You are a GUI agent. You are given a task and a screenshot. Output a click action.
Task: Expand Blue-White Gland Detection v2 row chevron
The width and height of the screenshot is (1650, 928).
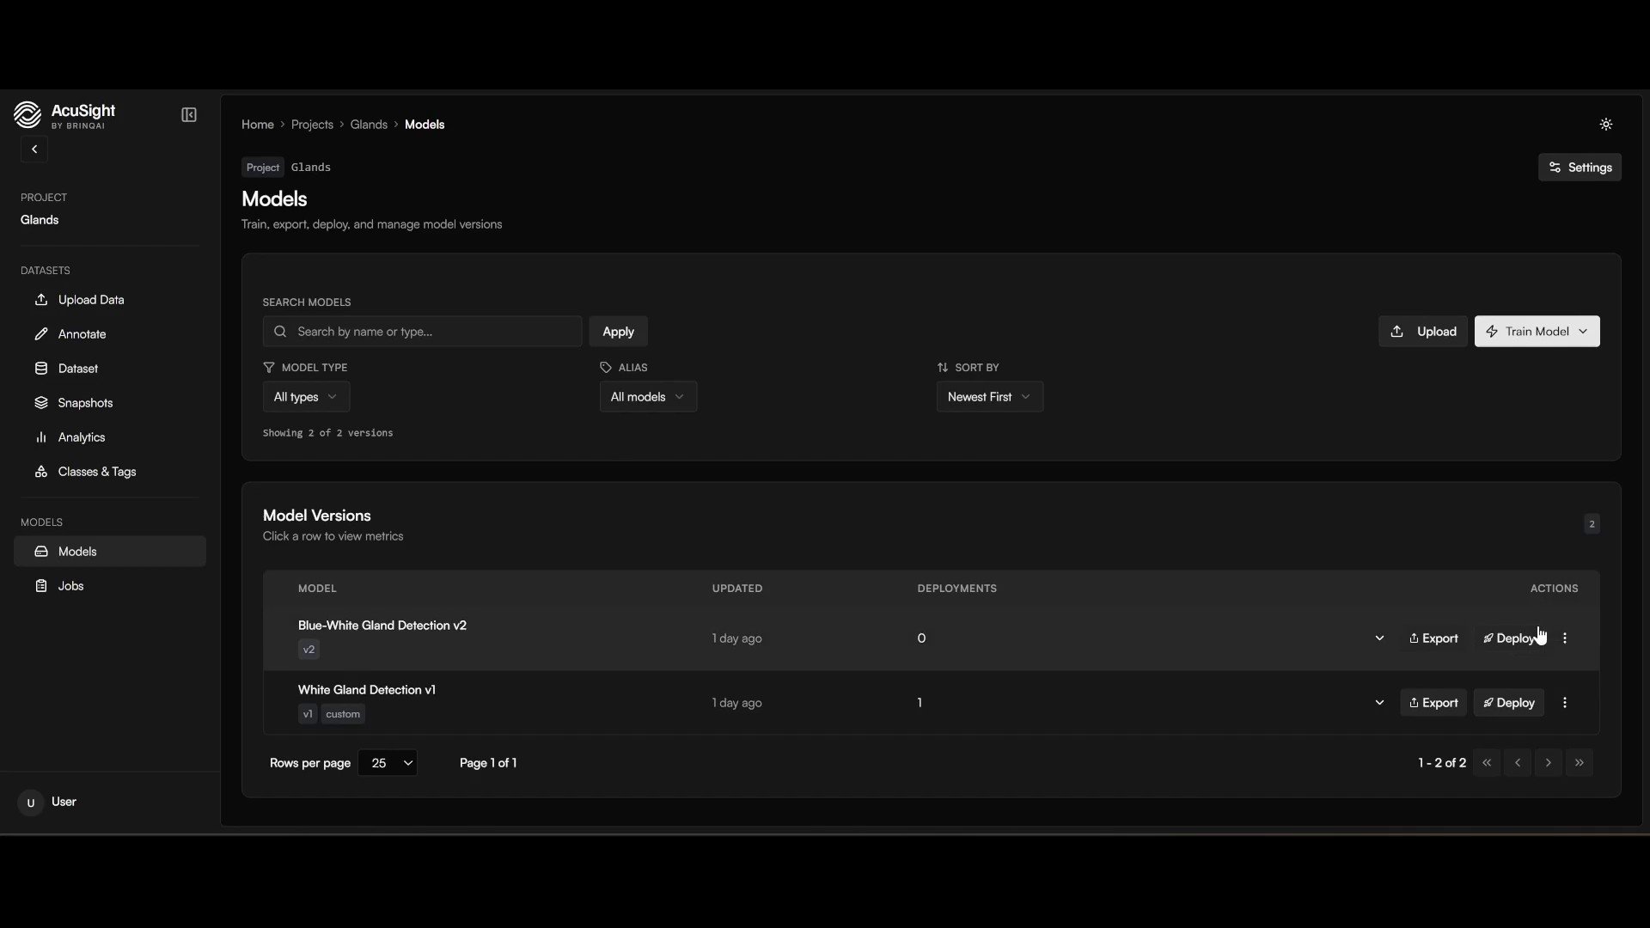tap(1379, 638)
